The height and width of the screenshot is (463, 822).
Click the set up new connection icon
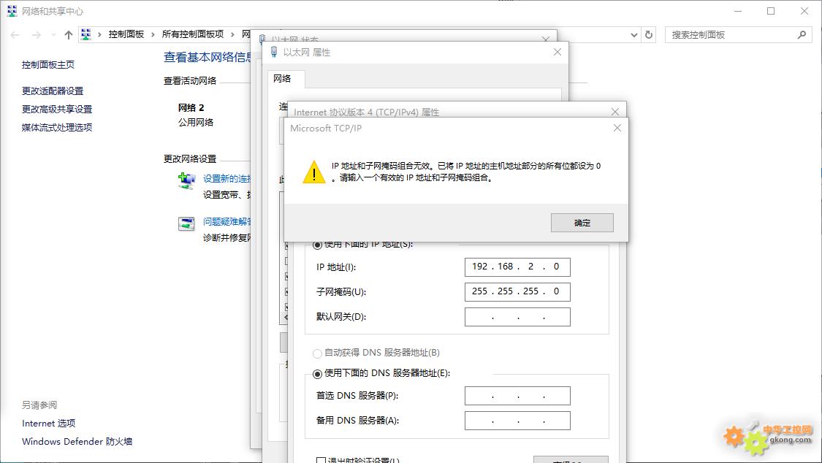(186, 180)
